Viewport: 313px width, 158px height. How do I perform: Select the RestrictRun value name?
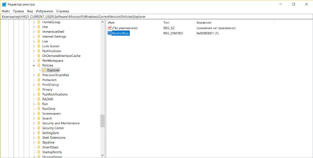point(120,33)
